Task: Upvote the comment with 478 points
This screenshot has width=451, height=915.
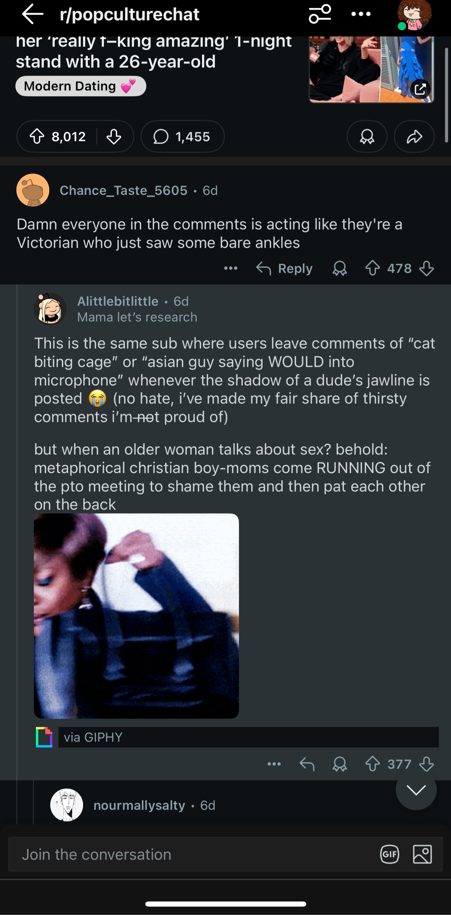Action: 373,268
